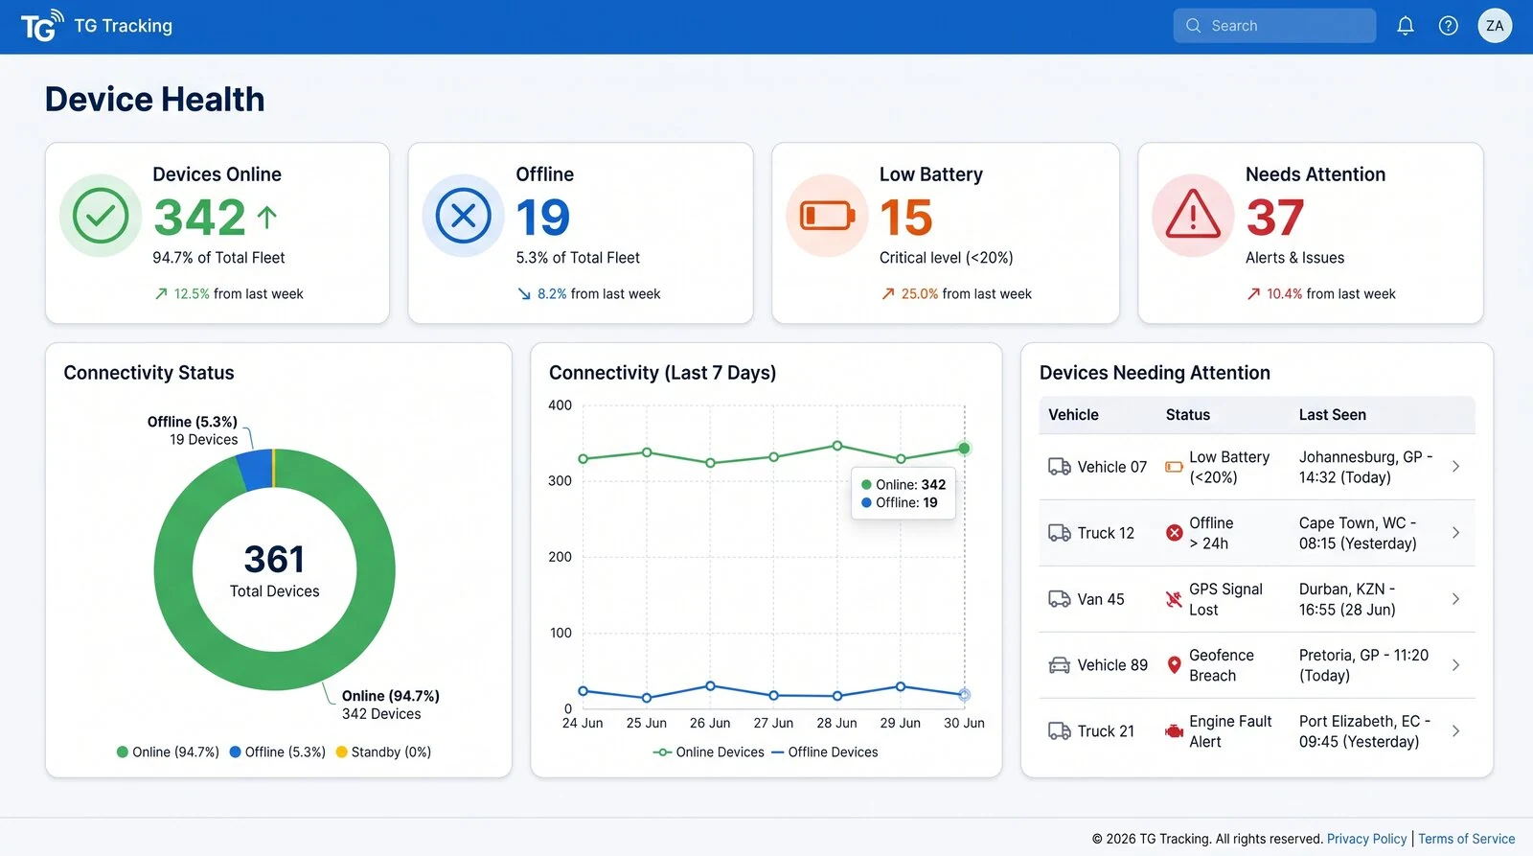This screenshot has width=1533, height=856.
Task: Open the help question mark icon
Action: click(1448, 26)
